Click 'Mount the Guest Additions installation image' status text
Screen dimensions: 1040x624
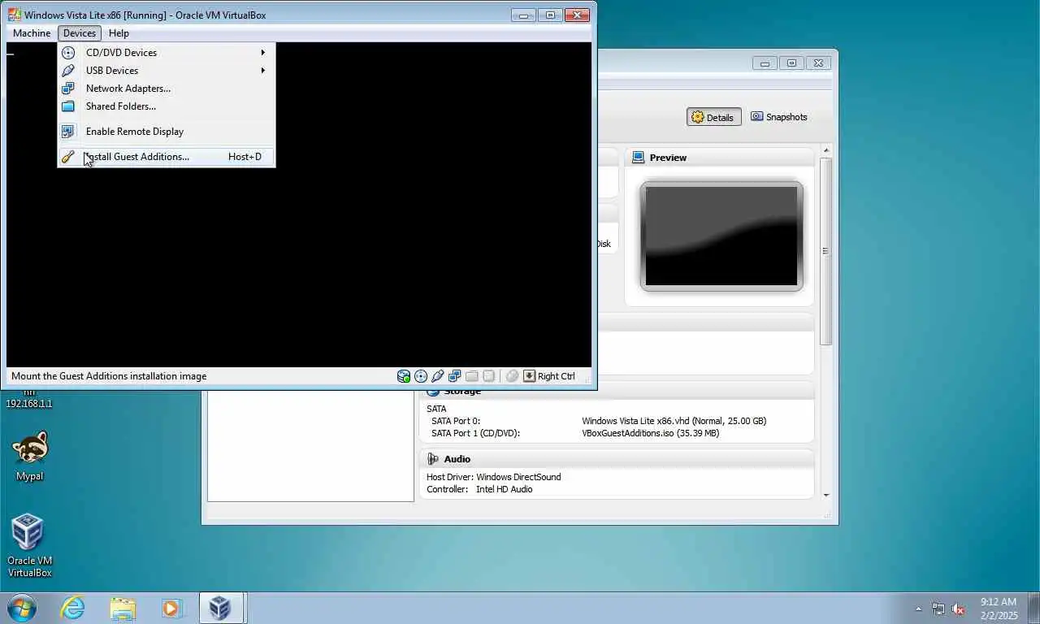[109, 376]
